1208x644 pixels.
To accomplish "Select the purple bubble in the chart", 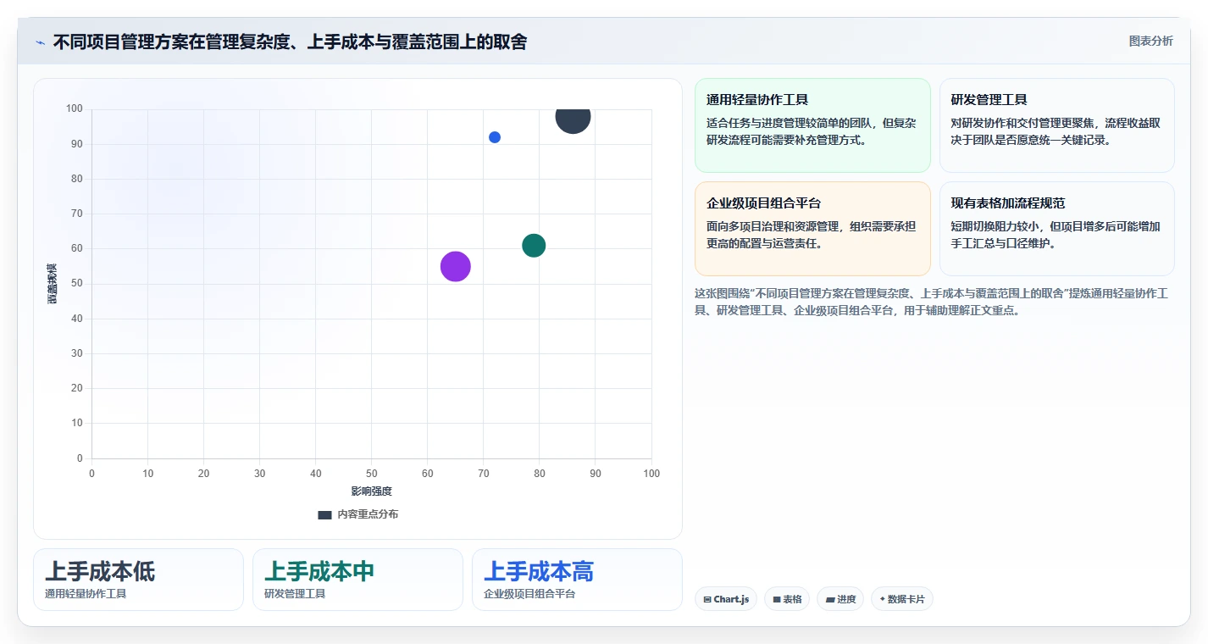I will click(x=456, y=267).
